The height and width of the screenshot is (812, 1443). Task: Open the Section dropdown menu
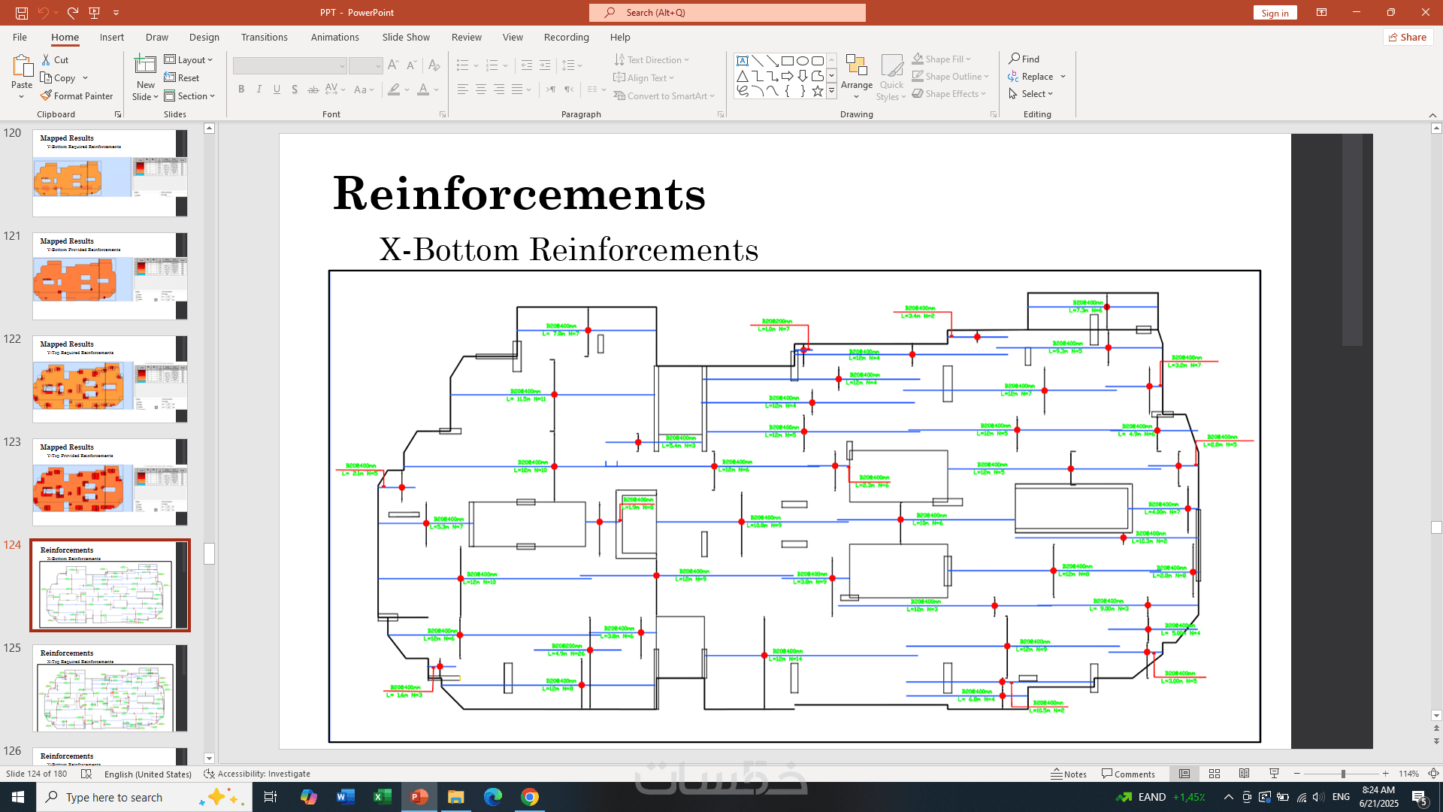coord(190,95)
